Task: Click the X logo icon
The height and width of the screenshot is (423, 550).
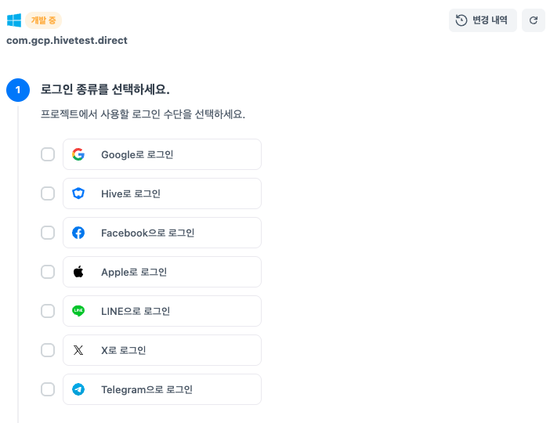Action: click(78, 350)
